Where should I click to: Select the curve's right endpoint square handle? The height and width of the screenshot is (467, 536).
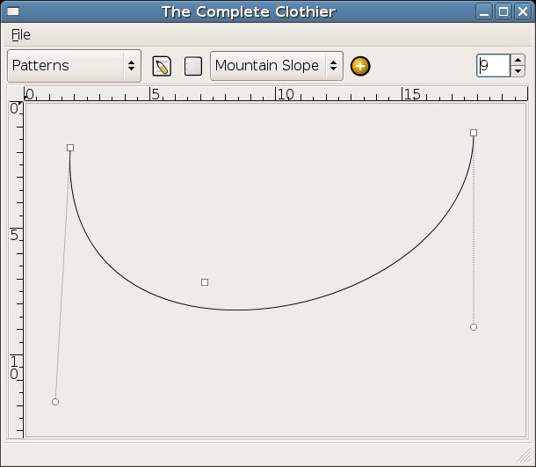pos(474,133)
